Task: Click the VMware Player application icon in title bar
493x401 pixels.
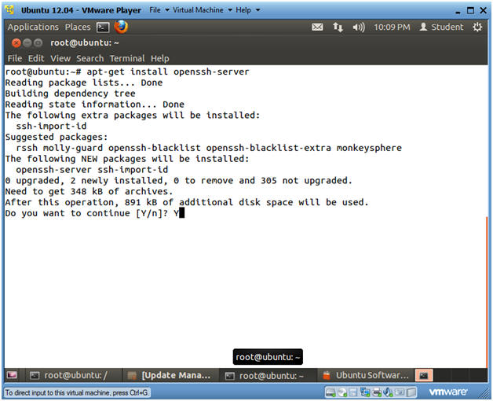Action: tap(10, 9)
